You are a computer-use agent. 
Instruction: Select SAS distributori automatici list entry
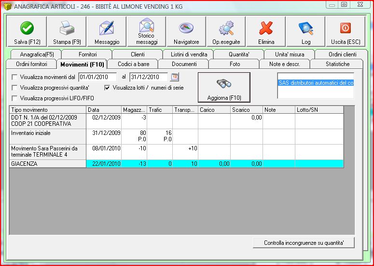[x=316, y=83]
